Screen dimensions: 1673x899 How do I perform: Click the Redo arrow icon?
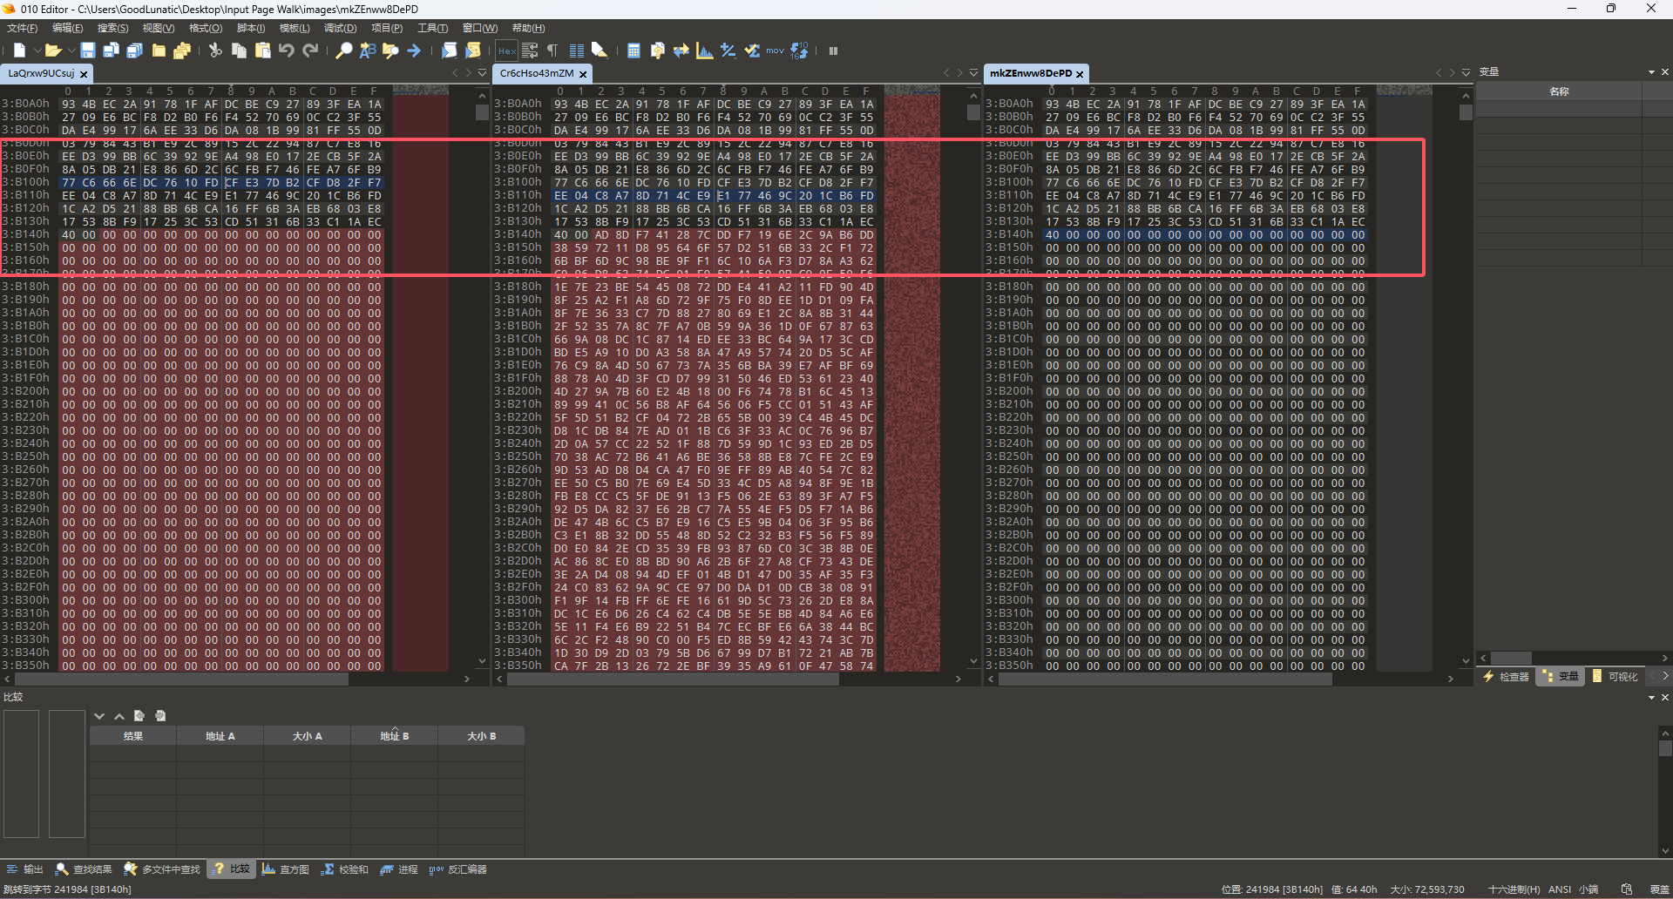tap(309, 51)
